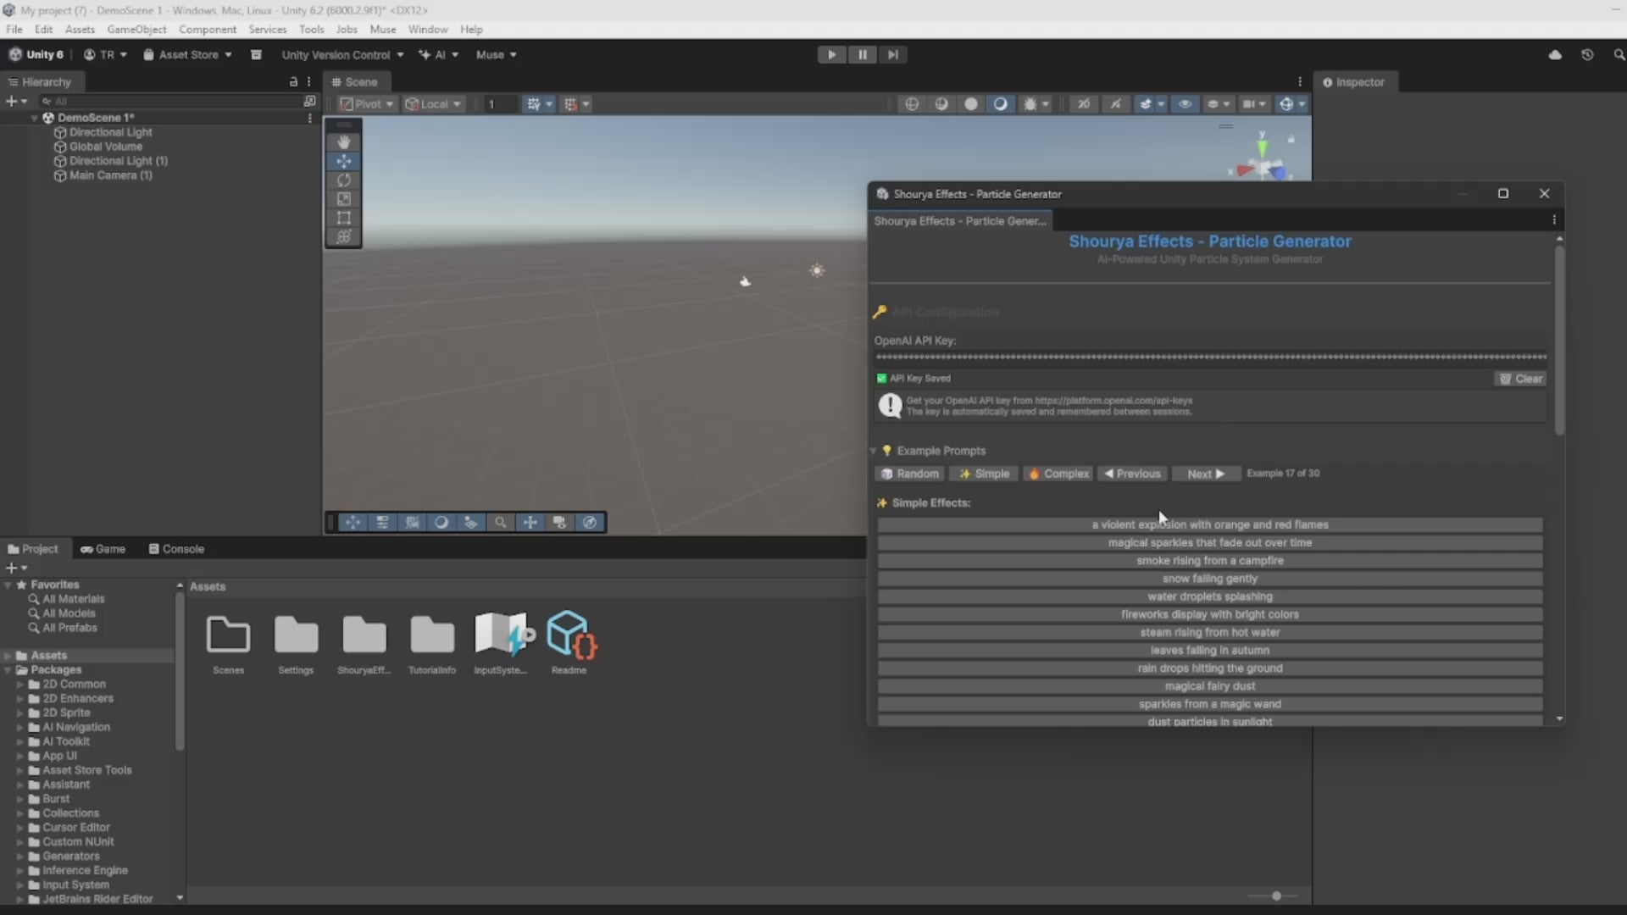Screen dimensions: 1627x915
Task: Select the Rotate tool
Action: point(344,180)
